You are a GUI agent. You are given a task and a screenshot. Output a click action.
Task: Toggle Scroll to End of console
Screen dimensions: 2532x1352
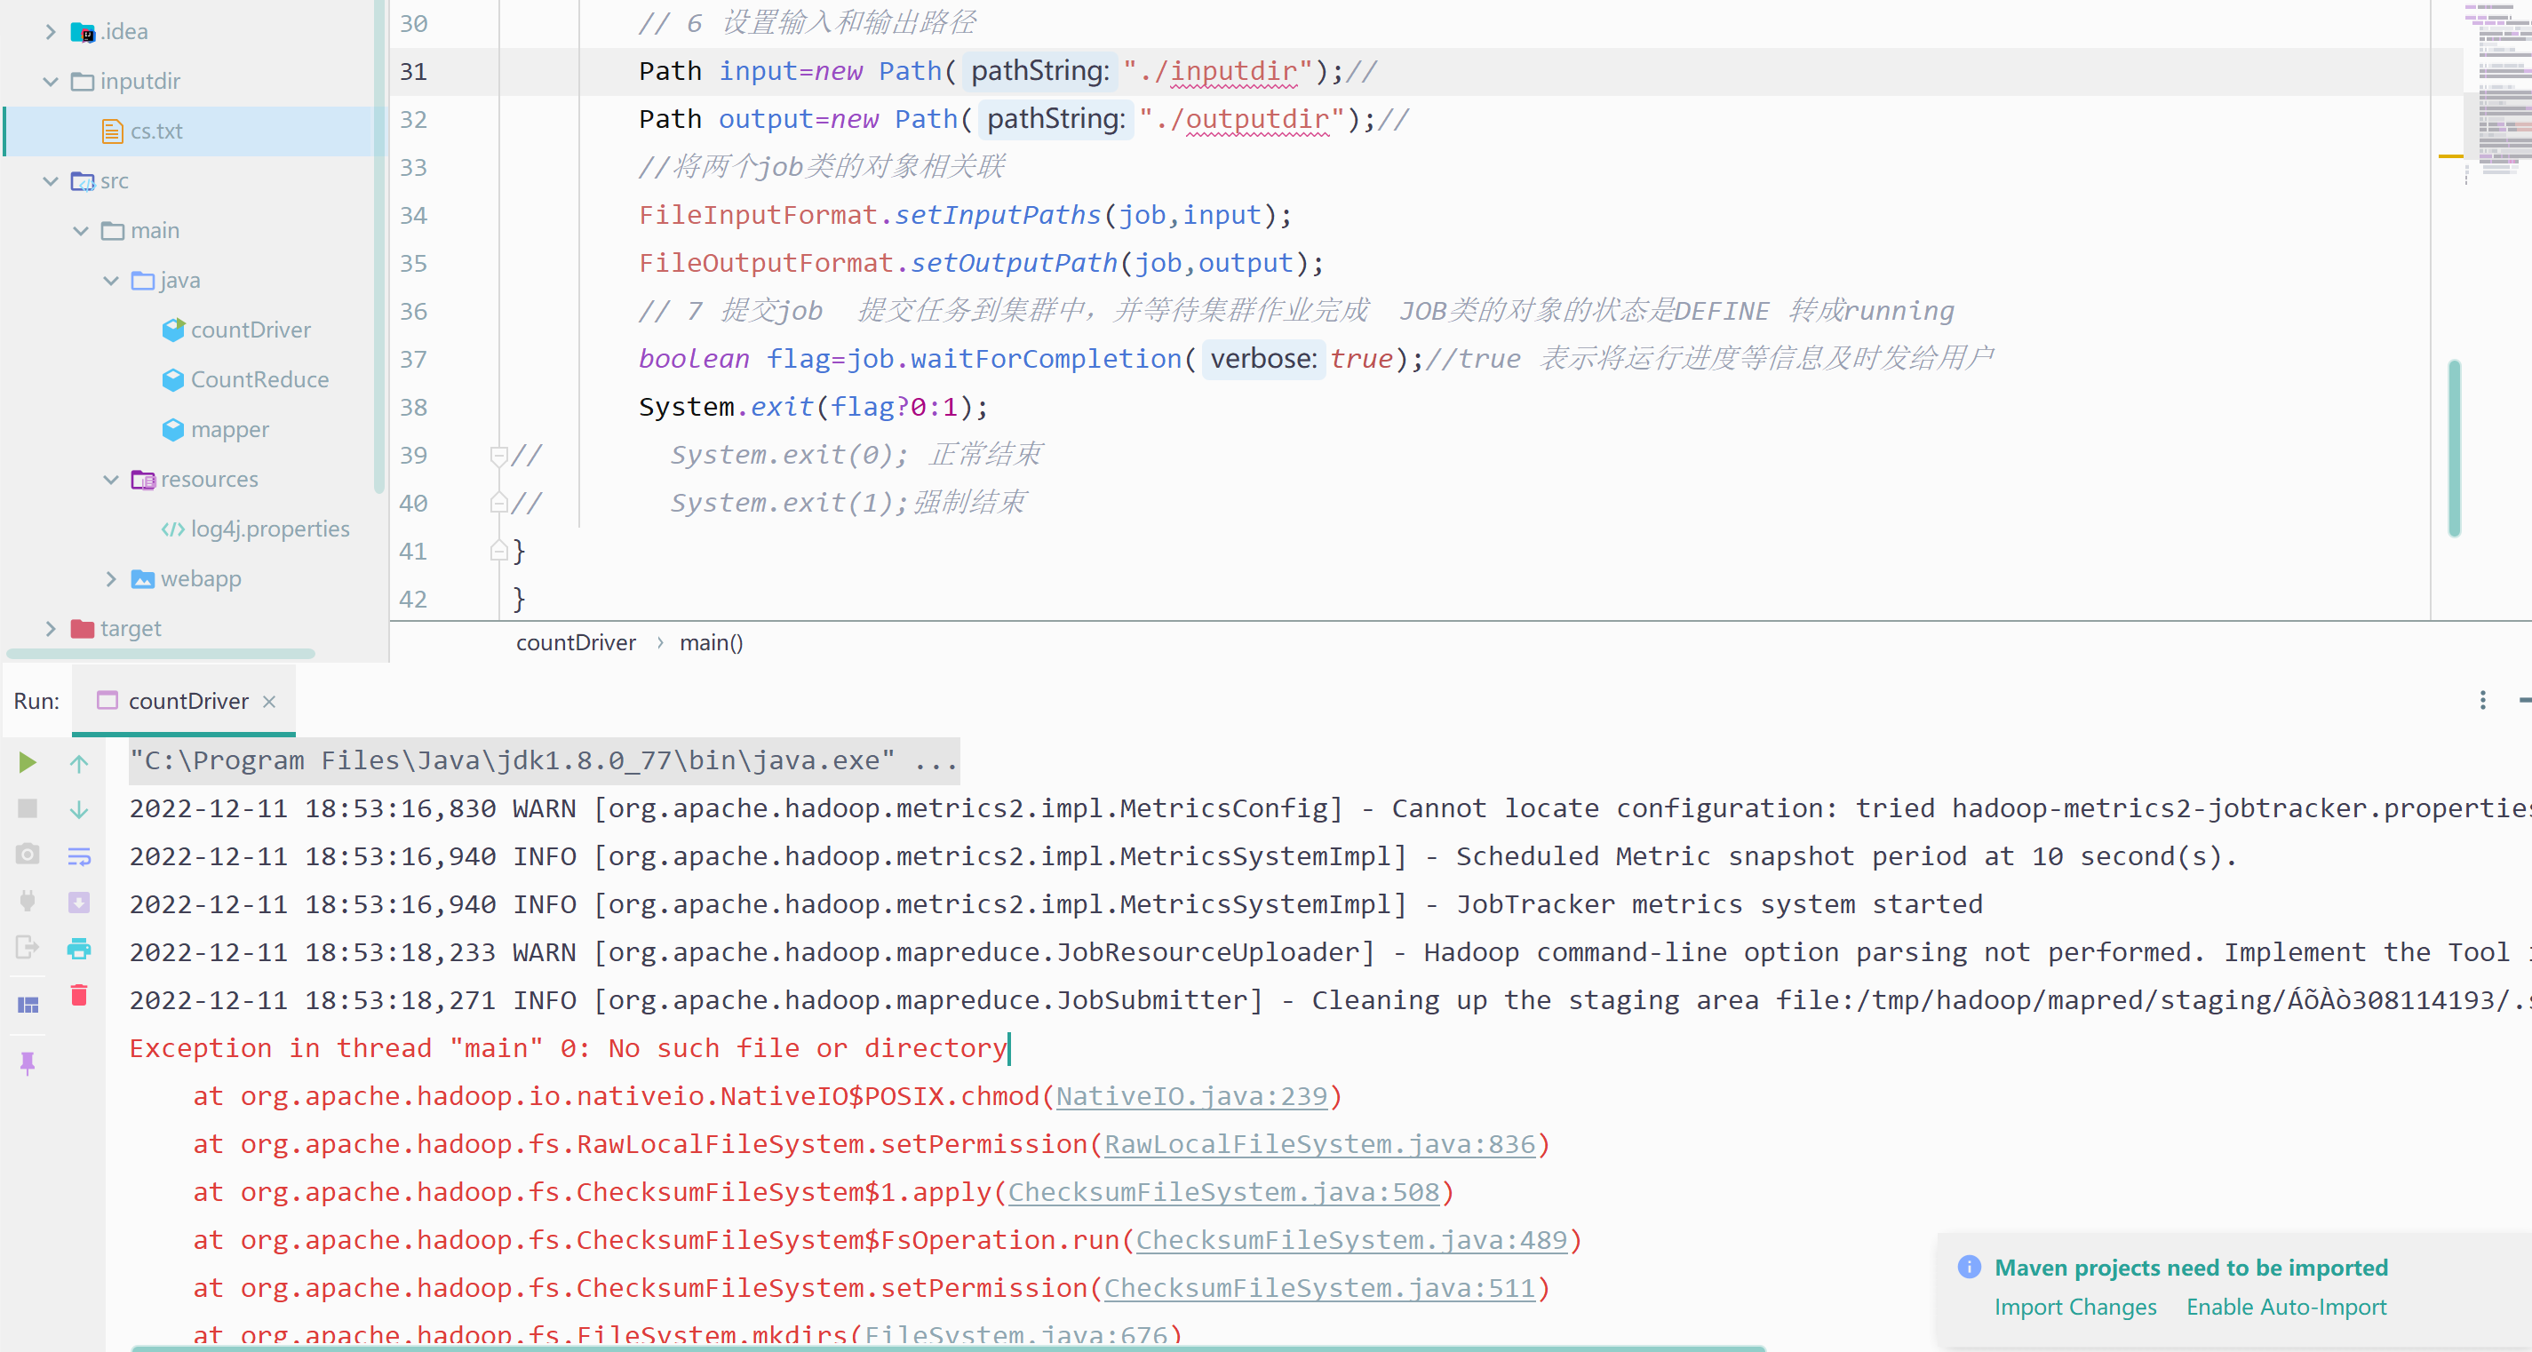click(x=79, y=903)
